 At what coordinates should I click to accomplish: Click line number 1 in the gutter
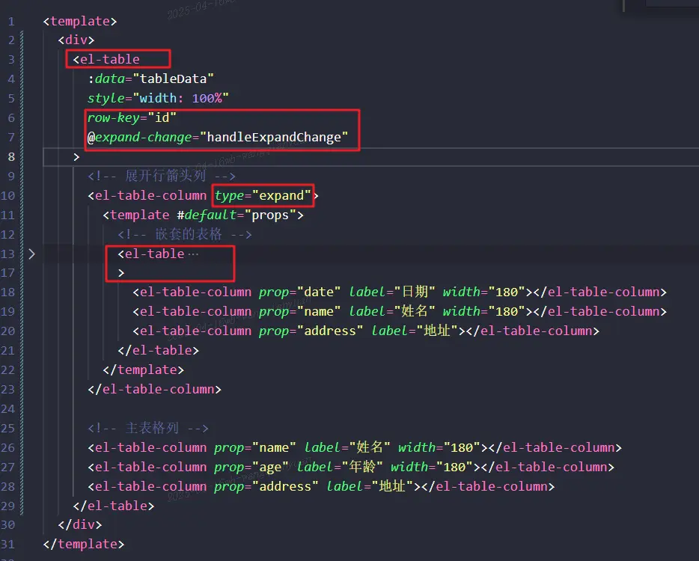(x=11, y=22)
